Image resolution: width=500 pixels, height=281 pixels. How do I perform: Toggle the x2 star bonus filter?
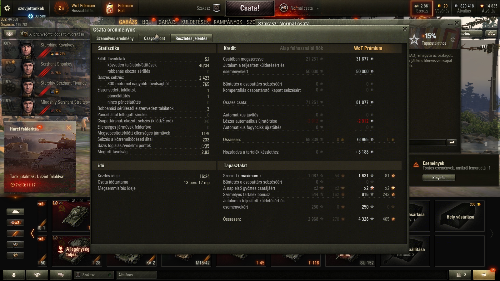[15, 223]
